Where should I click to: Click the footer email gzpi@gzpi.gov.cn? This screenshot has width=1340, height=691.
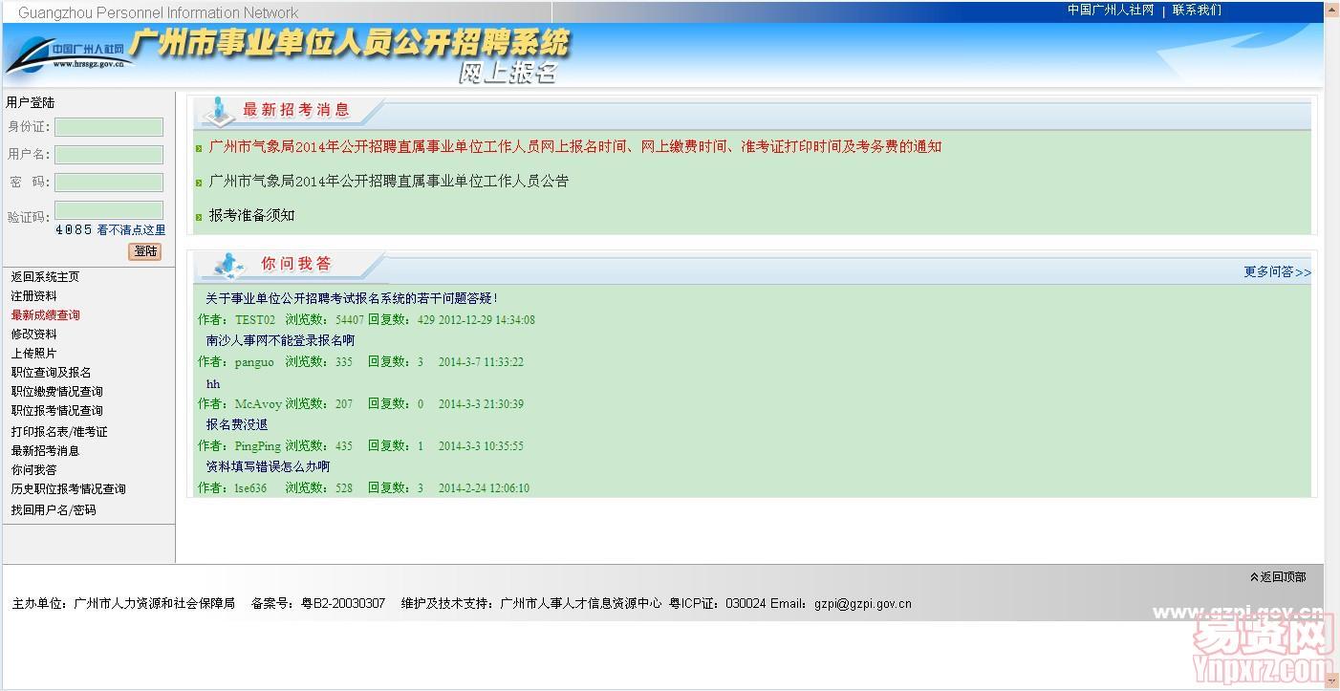(863, 604)
